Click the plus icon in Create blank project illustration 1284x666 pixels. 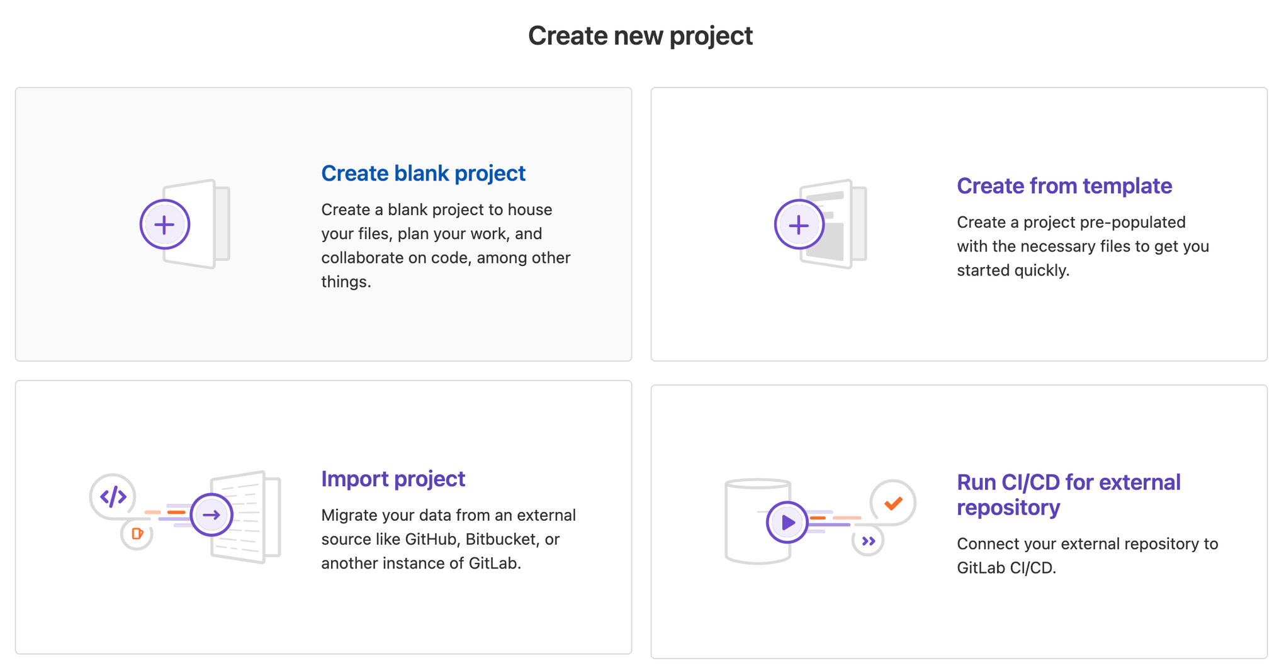(164, 224)
